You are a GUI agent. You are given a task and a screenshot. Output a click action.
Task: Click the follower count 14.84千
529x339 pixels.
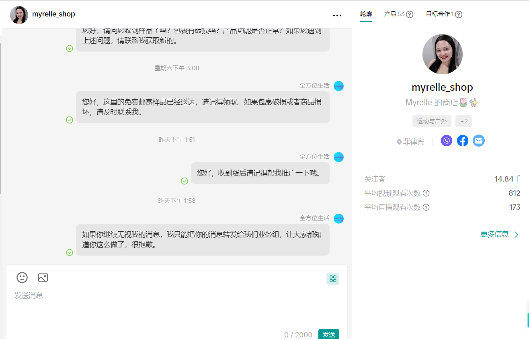click(507, 179)
